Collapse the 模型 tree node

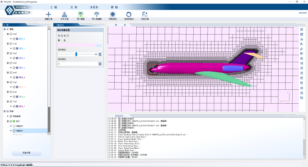tap(4, 29)
